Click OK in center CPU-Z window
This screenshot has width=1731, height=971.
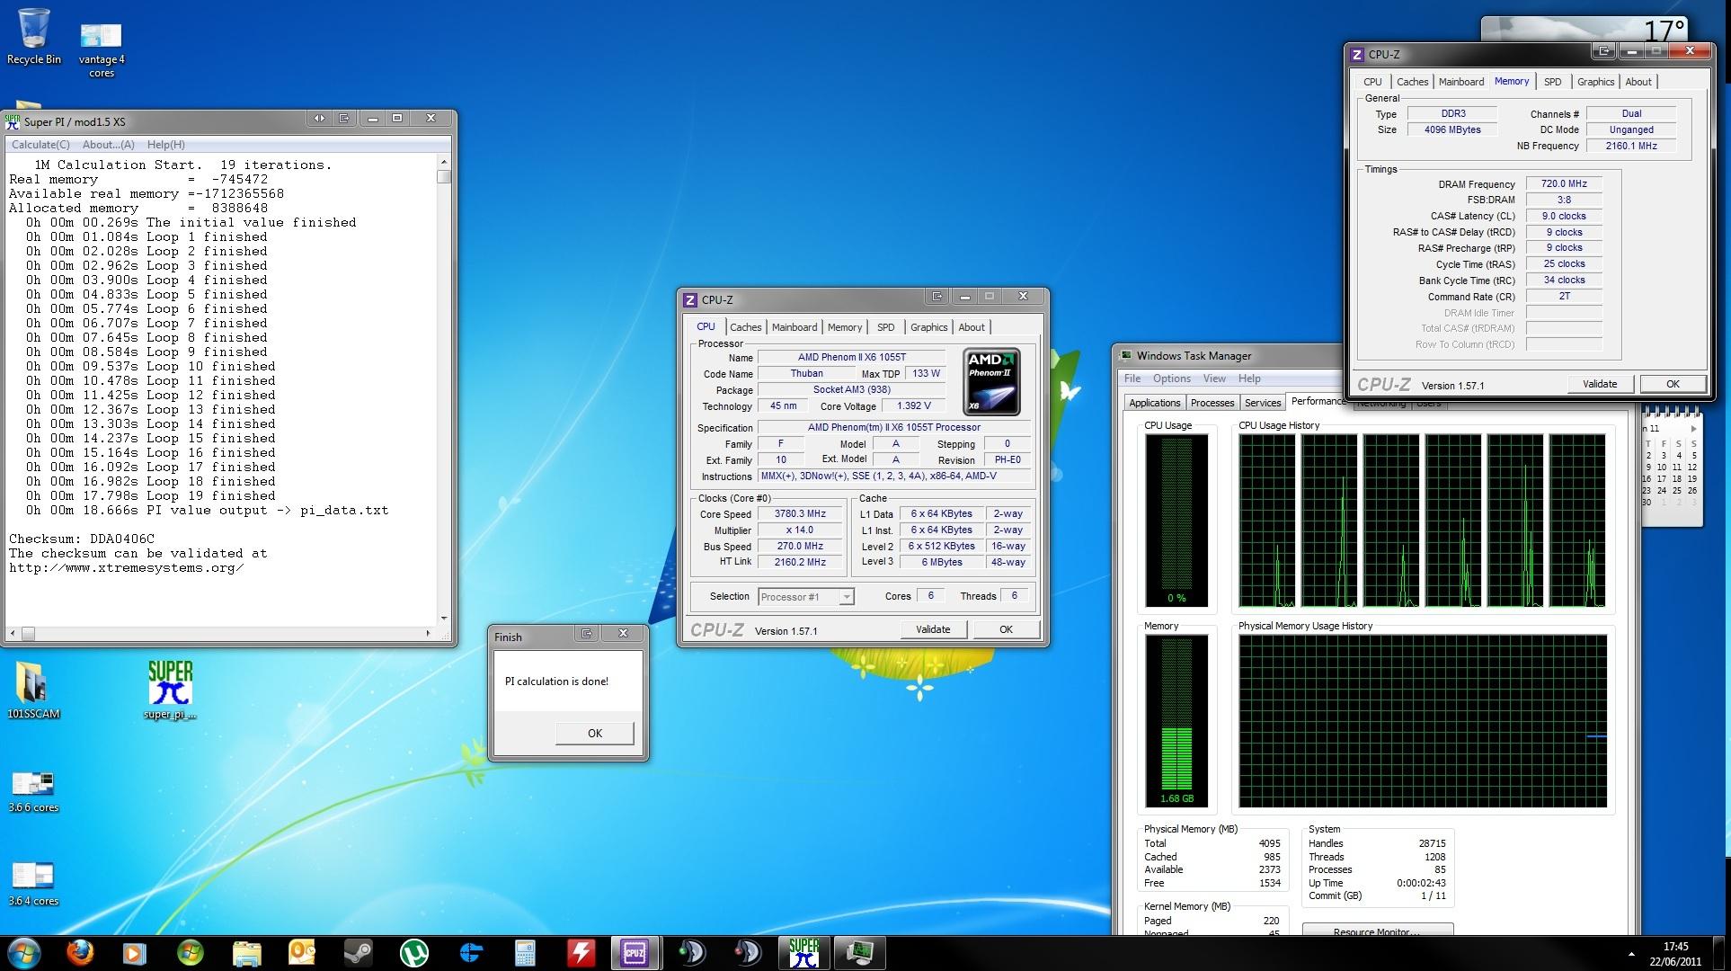(x=1006, y=629)
